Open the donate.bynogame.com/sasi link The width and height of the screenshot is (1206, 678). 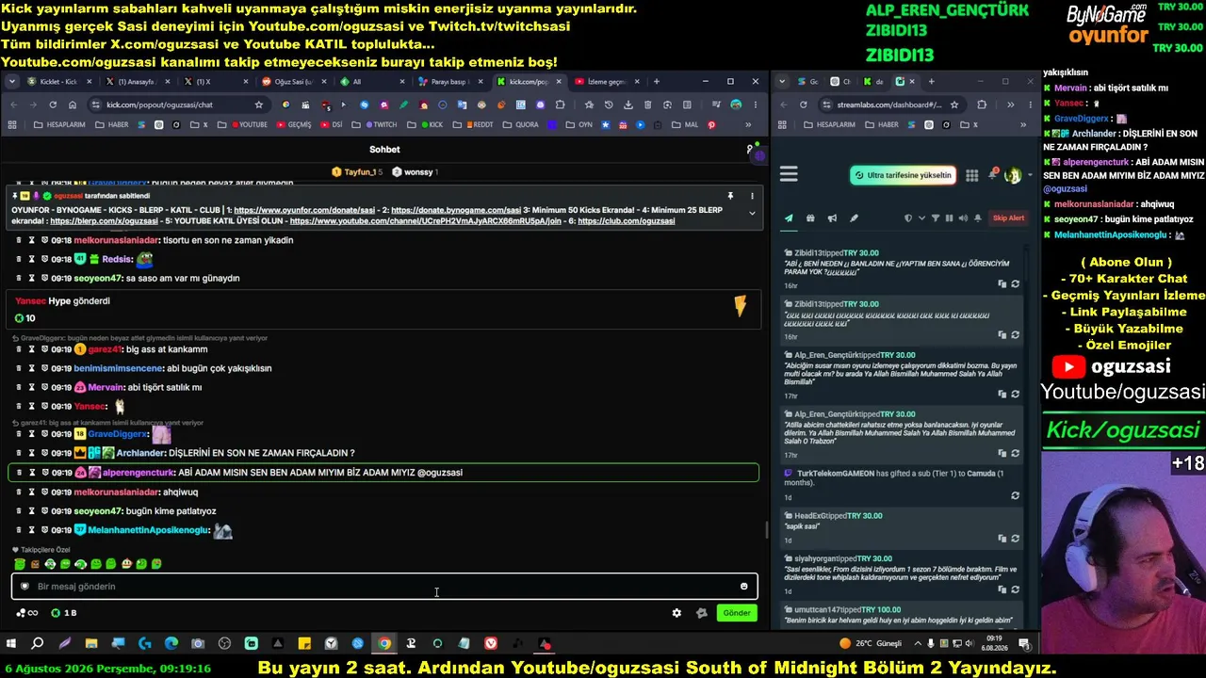(x=456, y=210)
